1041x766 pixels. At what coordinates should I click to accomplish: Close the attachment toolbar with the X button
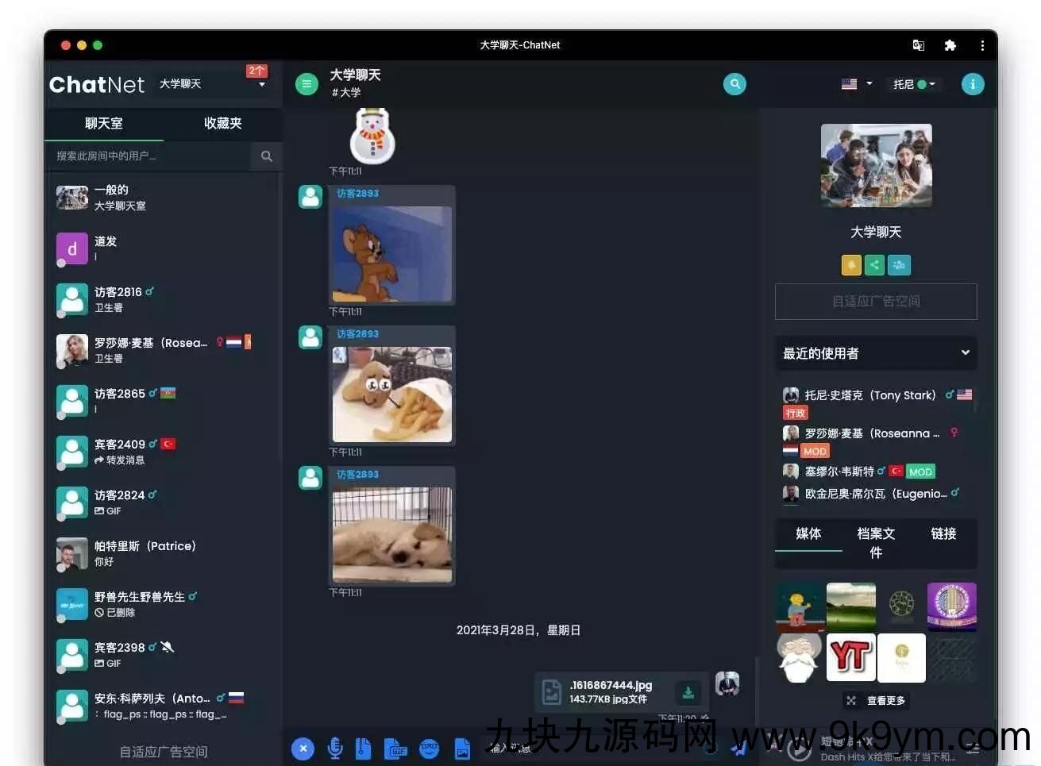pyautogui.click(x=303, y=748)
